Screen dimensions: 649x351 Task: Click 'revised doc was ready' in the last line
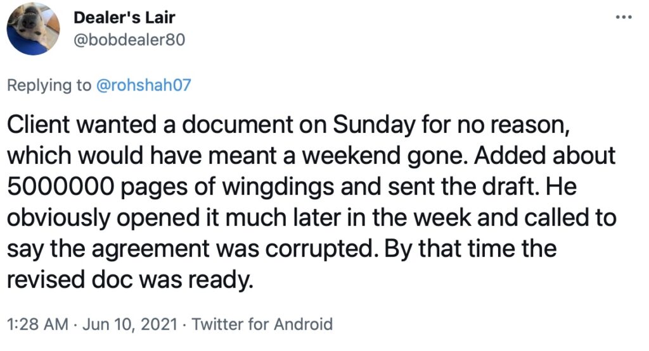coord(129,280)
